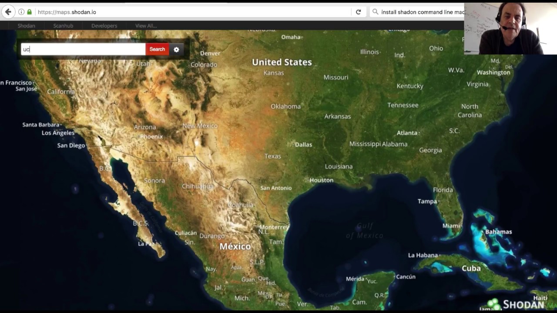Click the Bahamas map label
Screen dimensions: 557x313
pyautogui.click(x=499, y=232)
